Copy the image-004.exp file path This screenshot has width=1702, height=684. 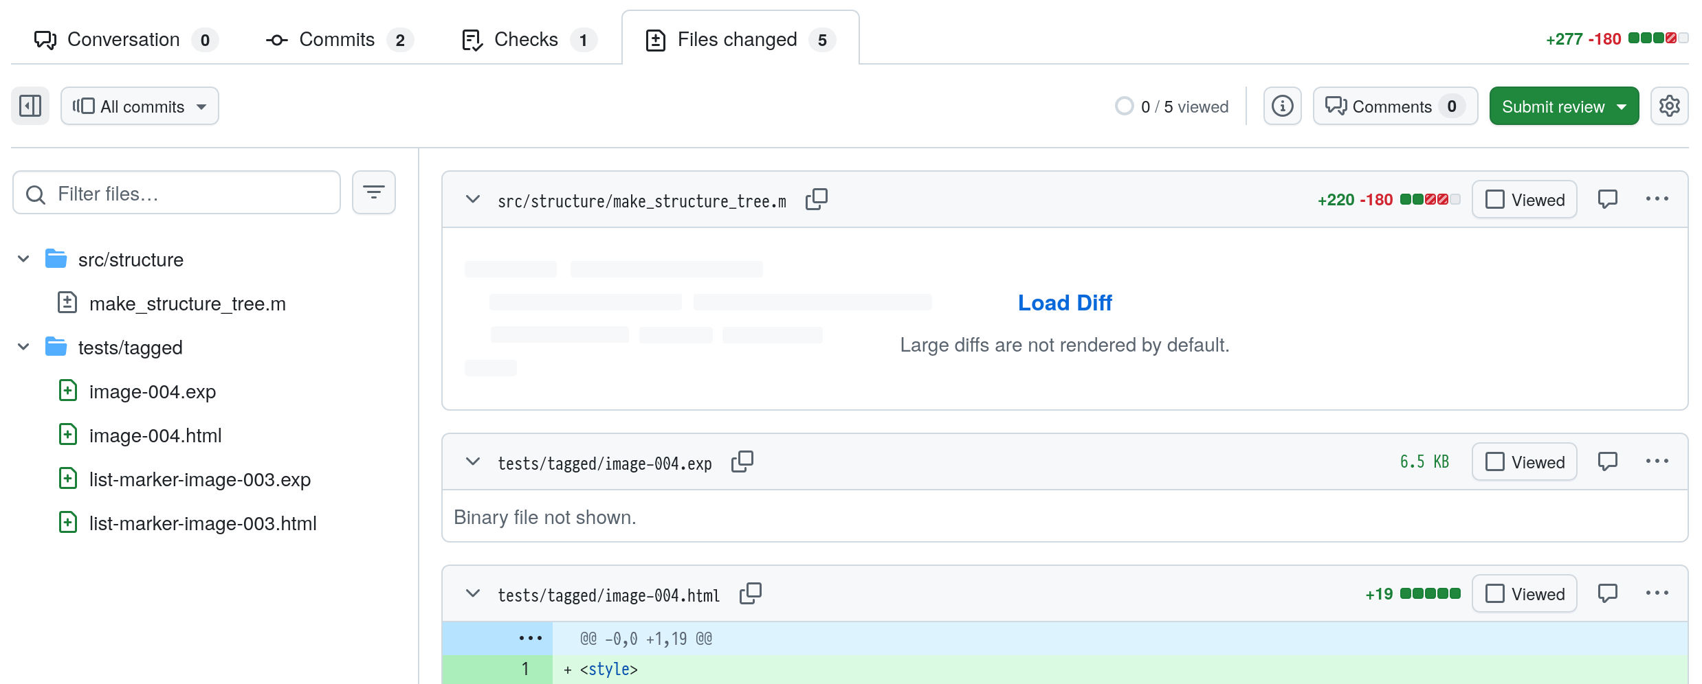click(x=742, y=461)
